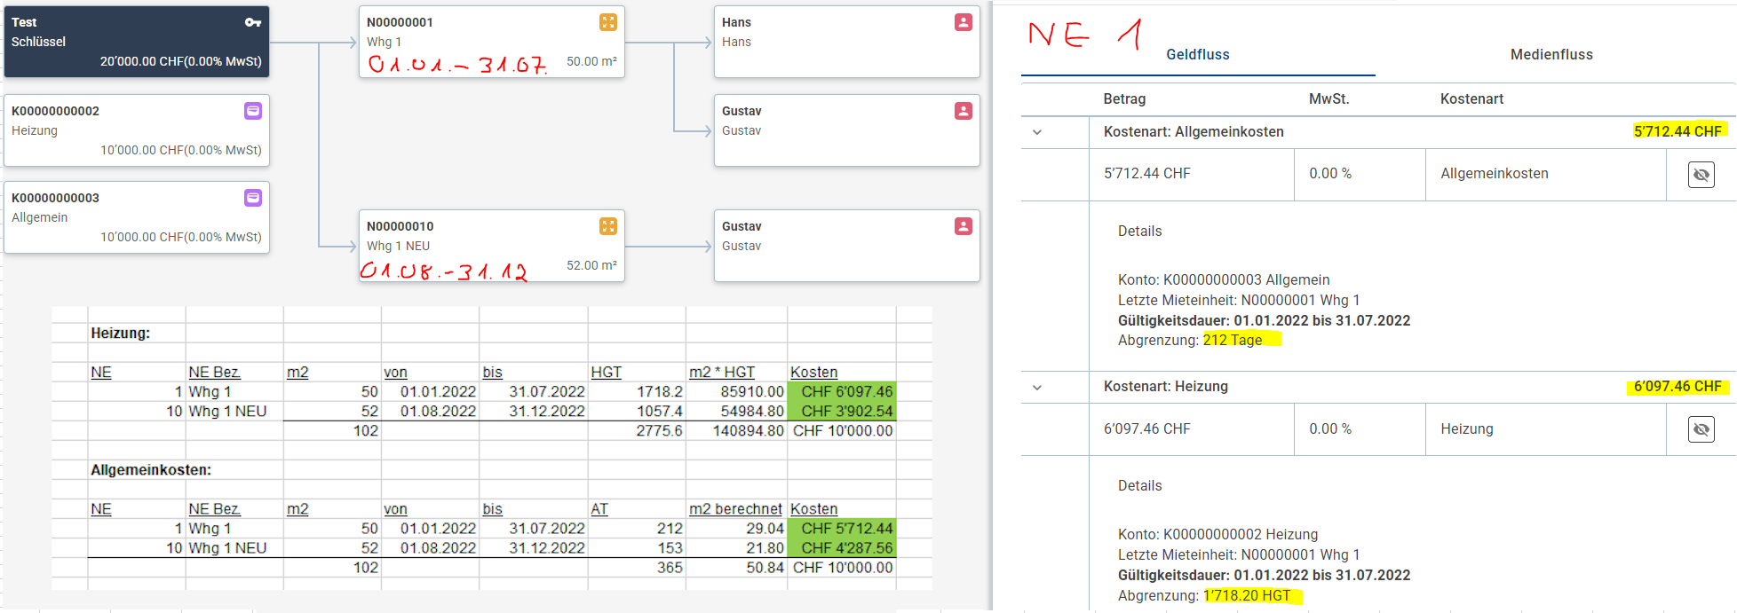Click orange unit icon on N00000010 card
This screenshot has width=1737, height=613.
click(608, 226)
